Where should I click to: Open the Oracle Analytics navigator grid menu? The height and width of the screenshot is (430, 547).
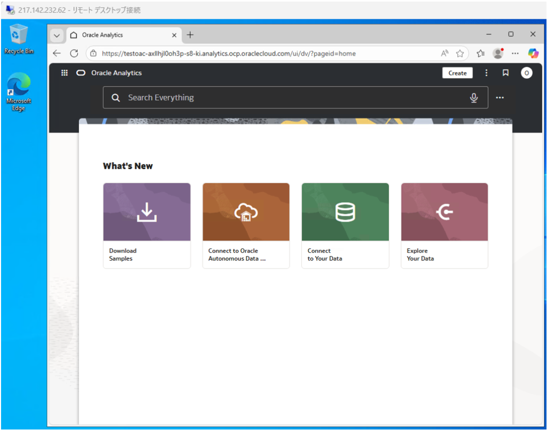(x=65, y=73)
